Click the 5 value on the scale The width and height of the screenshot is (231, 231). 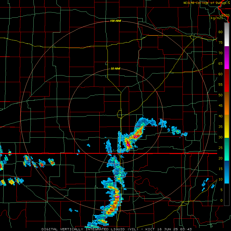click(x=222, y=190)
